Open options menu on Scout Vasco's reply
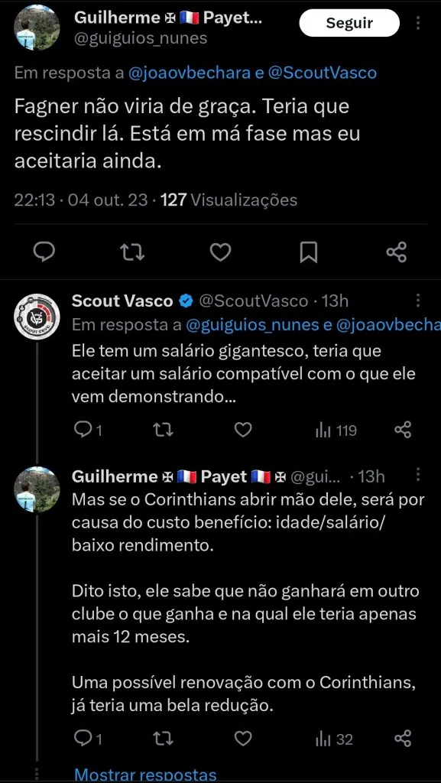Screen dimensions: 441x783 [x=419, y=301]
